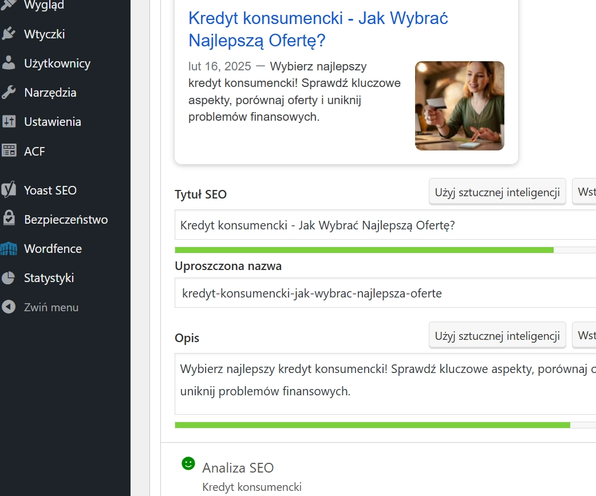Click the green progress bar under Tytuł SEO
Viewport: 596px width, 496px height.
coord(364,250)
